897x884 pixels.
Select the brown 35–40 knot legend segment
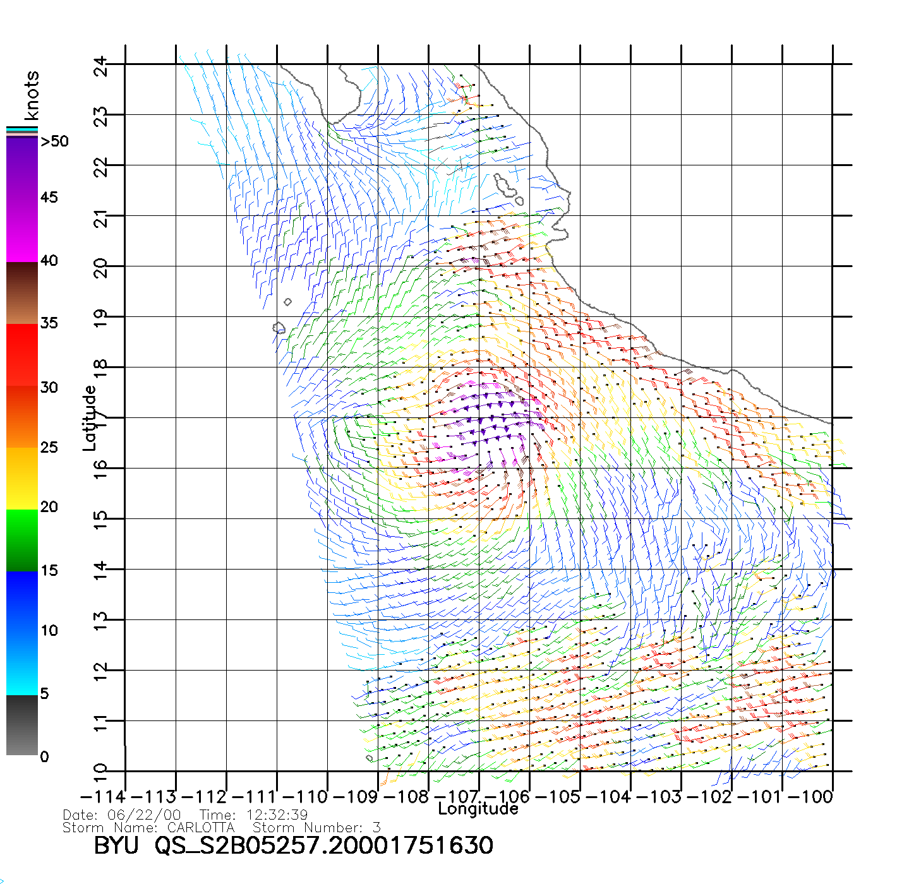pos(22,293)
